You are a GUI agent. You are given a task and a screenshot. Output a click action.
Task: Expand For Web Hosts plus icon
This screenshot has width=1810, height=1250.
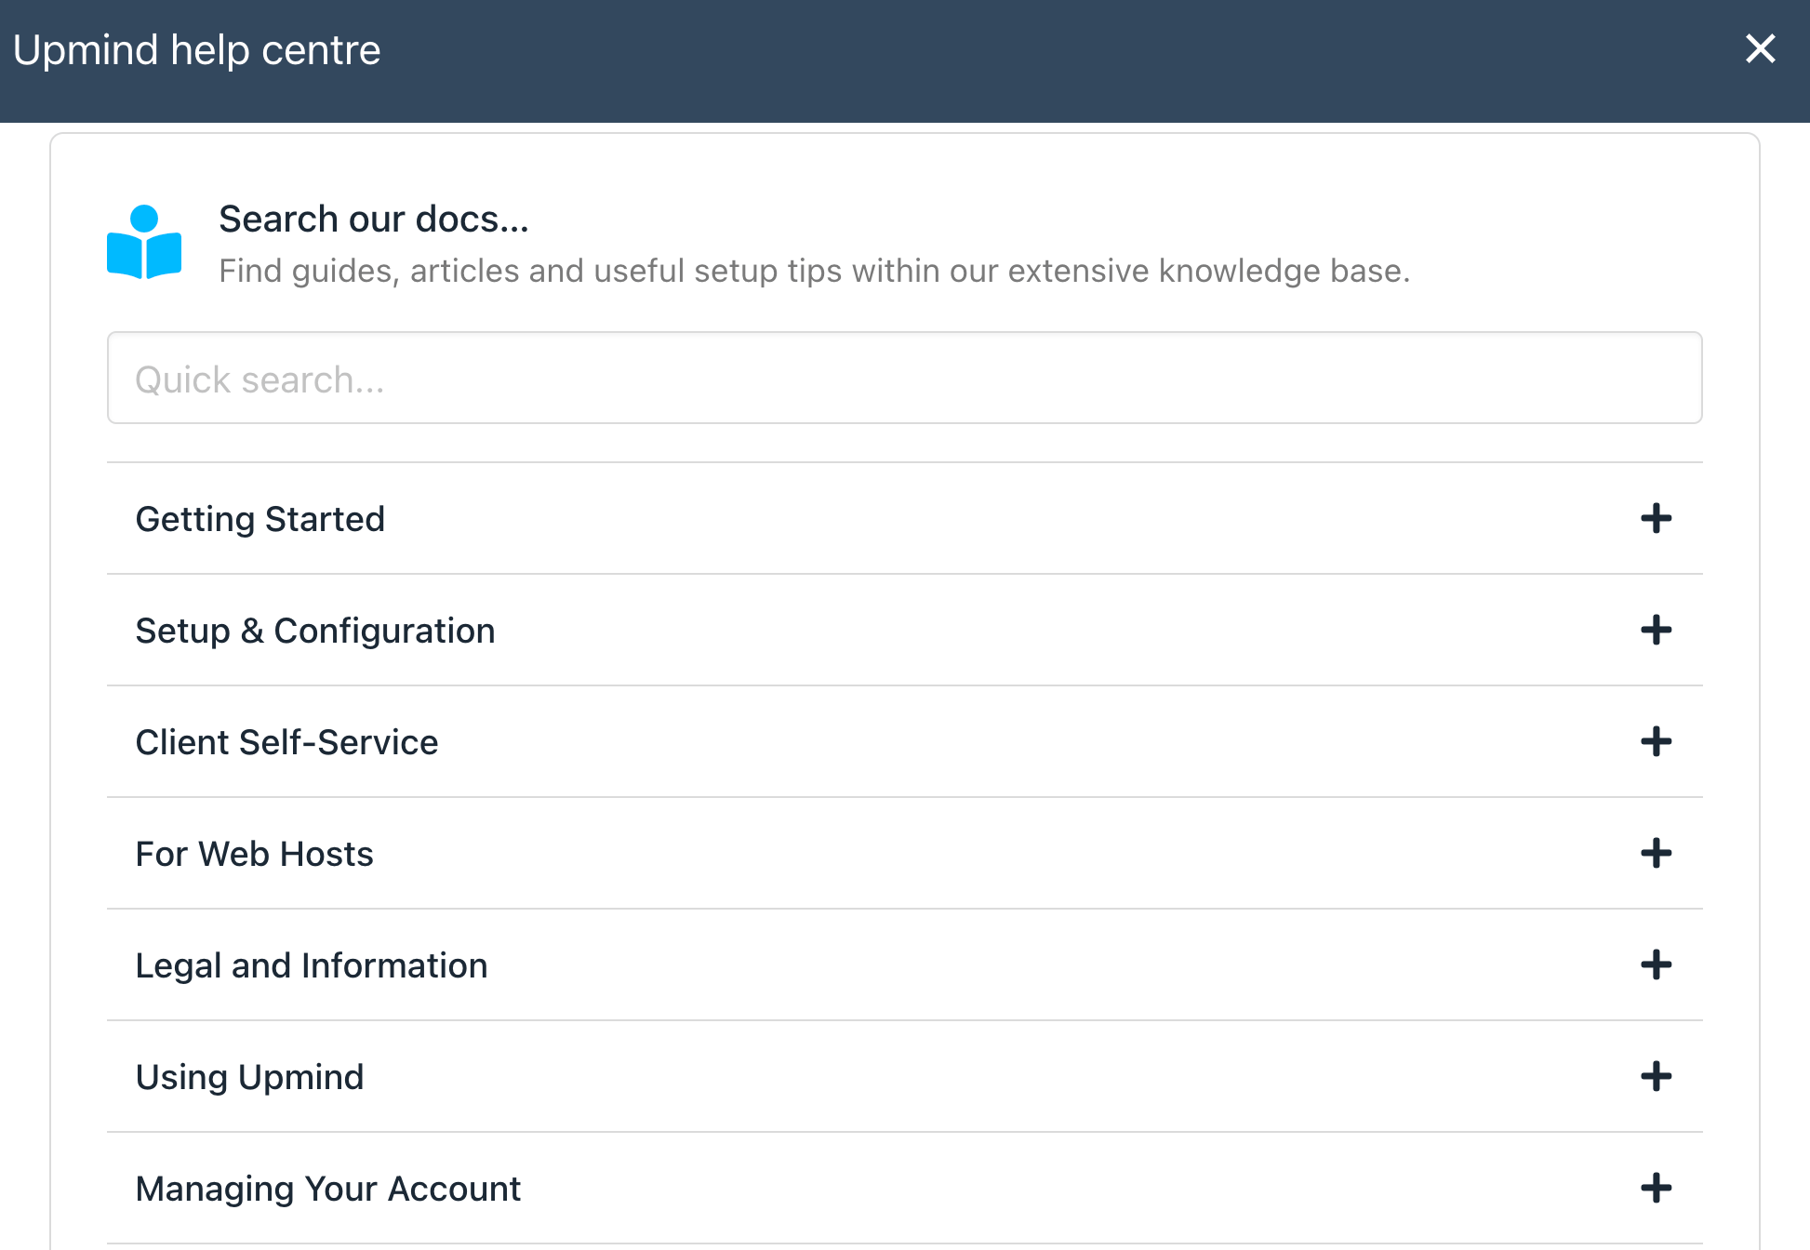(1656, 853)
